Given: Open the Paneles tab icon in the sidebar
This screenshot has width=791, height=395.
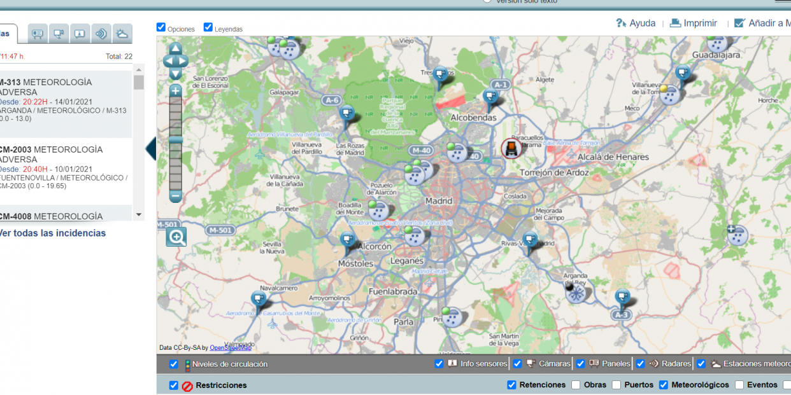Looking at the screenshot, I should (x=37, y=33).
